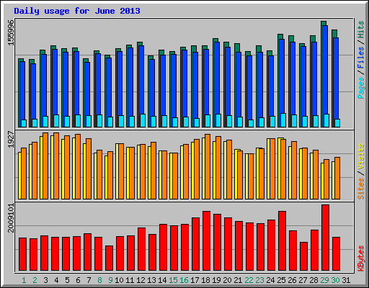Click the 'Visits' legend label
Viewport: 369px width, 288px height.
(x=361, y=156)
